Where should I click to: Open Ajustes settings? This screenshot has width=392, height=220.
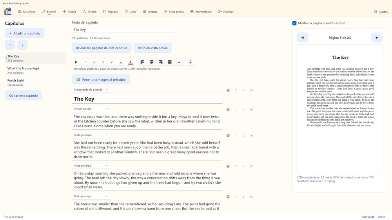click(x=381, y=12)
